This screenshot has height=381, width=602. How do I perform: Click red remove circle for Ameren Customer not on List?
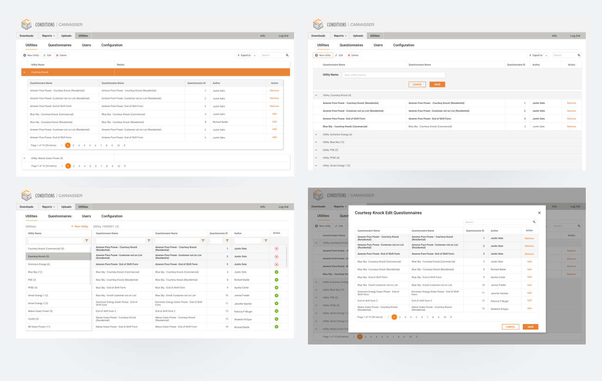pyautogui.click(x=276, y=256)
